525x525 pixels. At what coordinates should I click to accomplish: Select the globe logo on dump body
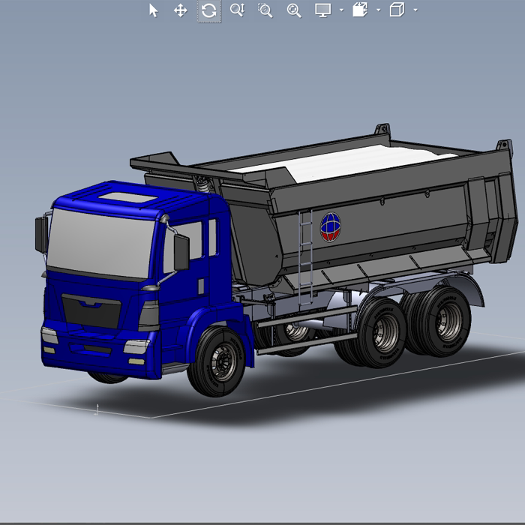point(331,226)
